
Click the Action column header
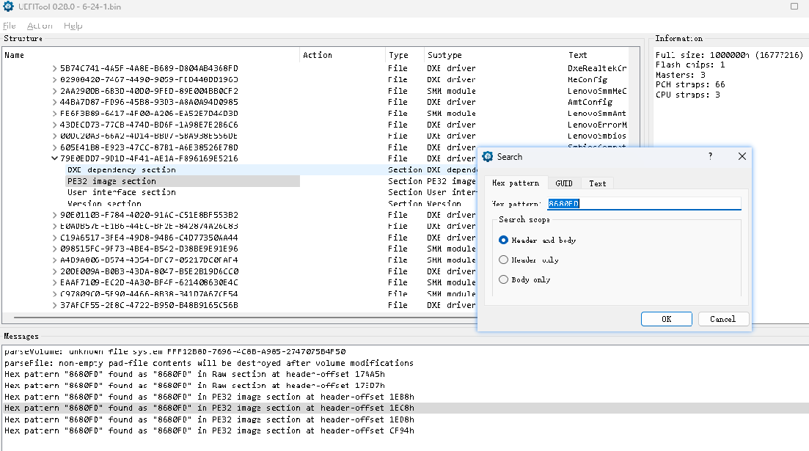[342, 55]
